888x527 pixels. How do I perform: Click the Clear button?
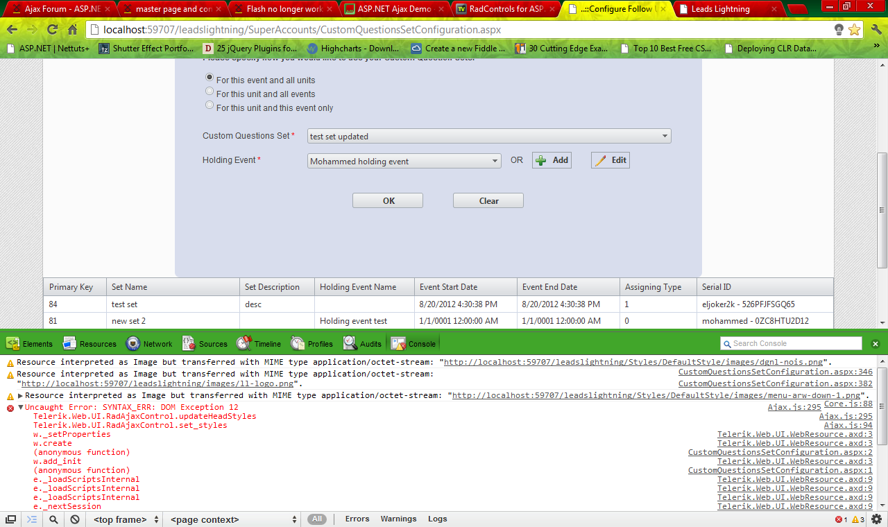point(488,200)
